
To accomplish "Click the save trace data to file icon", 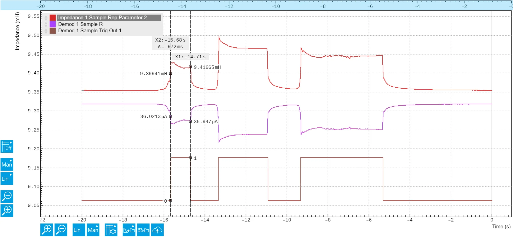I will click(143, 230).
